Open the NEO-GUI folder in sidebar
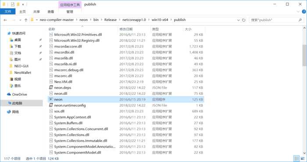This screenshot has width=307, height=162. (19, 66)
